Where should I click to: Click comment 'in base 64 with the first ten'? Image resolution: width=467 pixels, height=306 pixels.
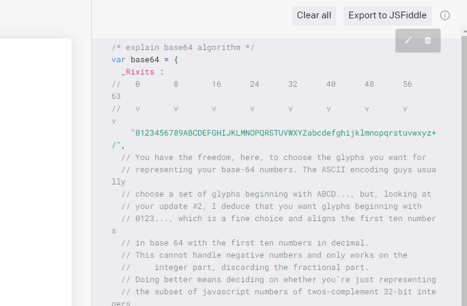(x=245, y=243)
